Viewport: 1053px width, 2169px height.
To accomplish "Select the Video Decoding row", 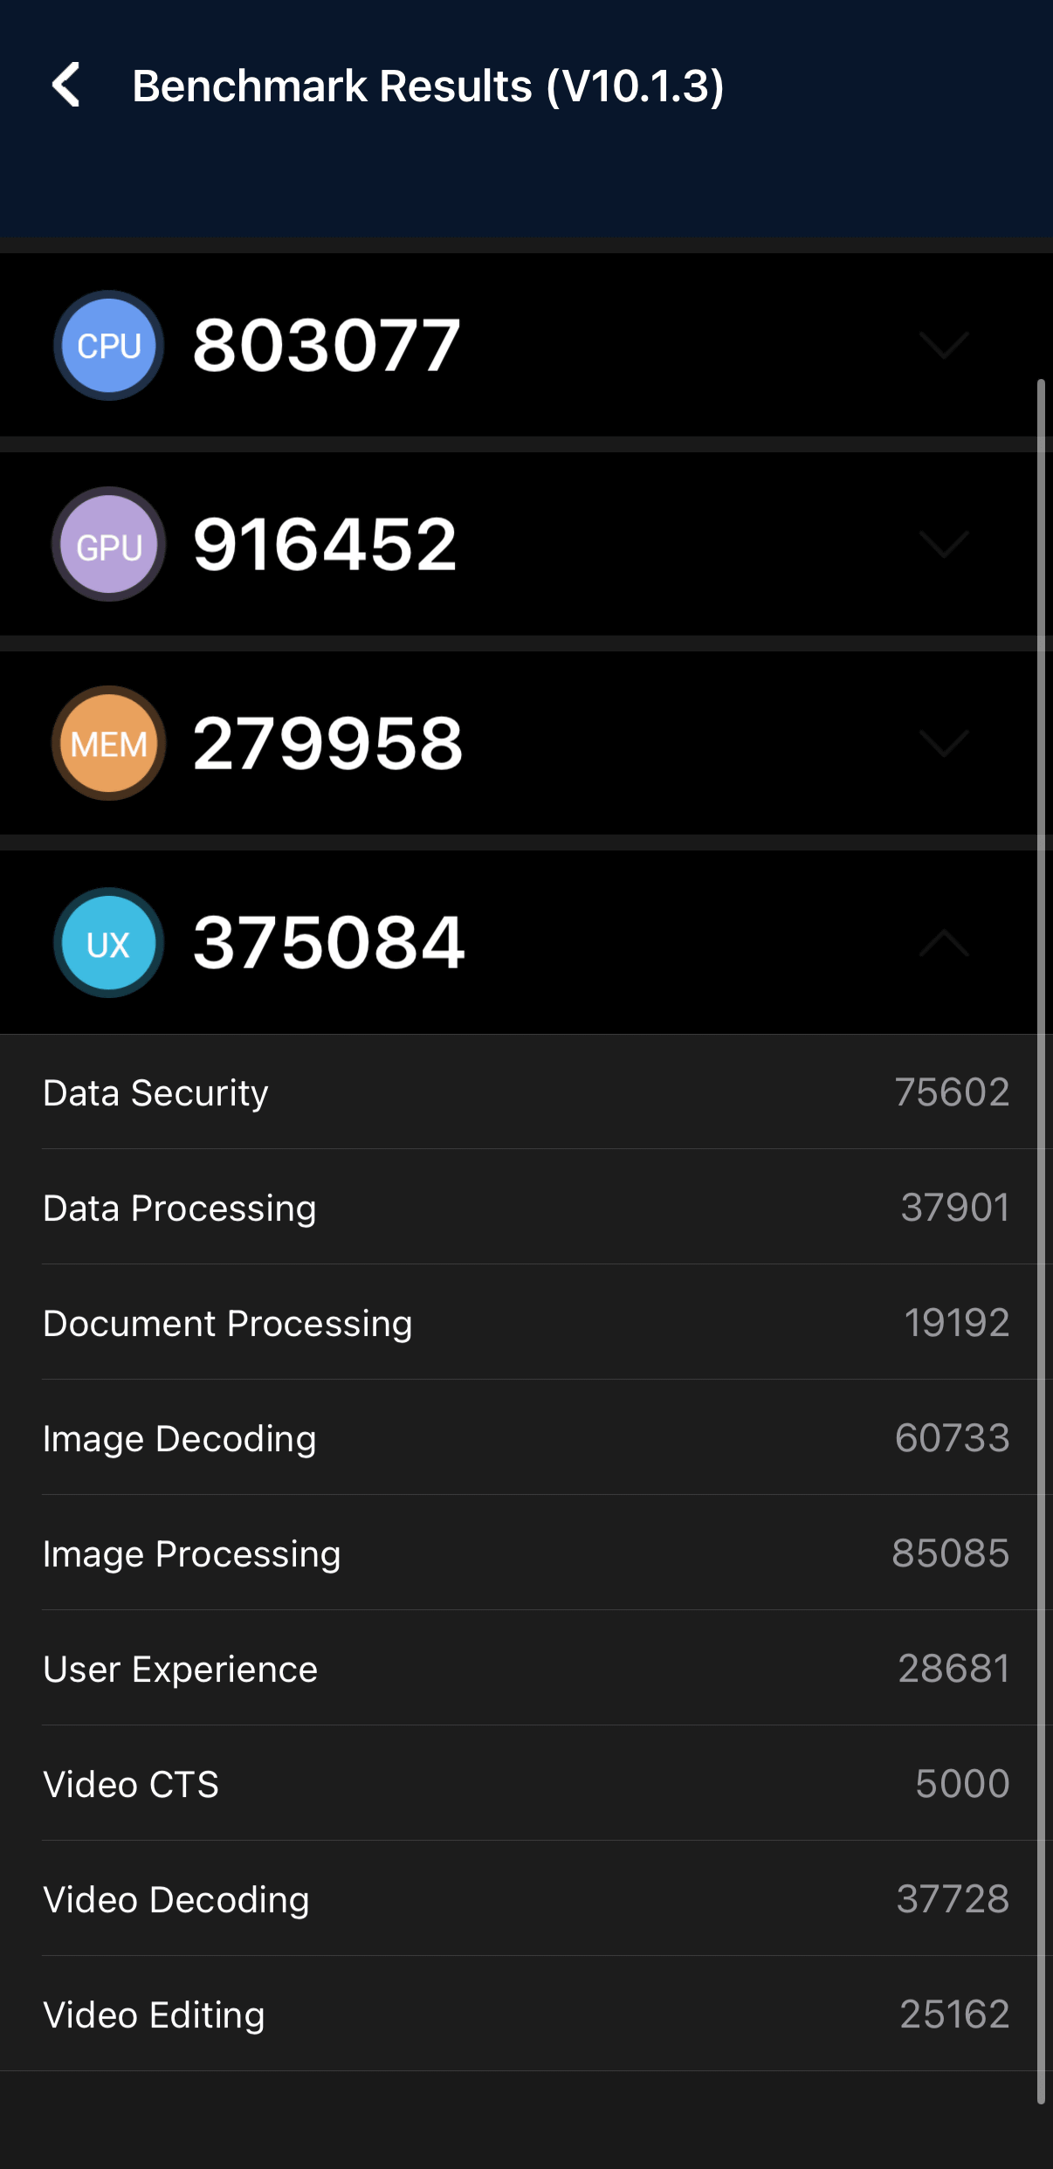I will point(526,1899).
